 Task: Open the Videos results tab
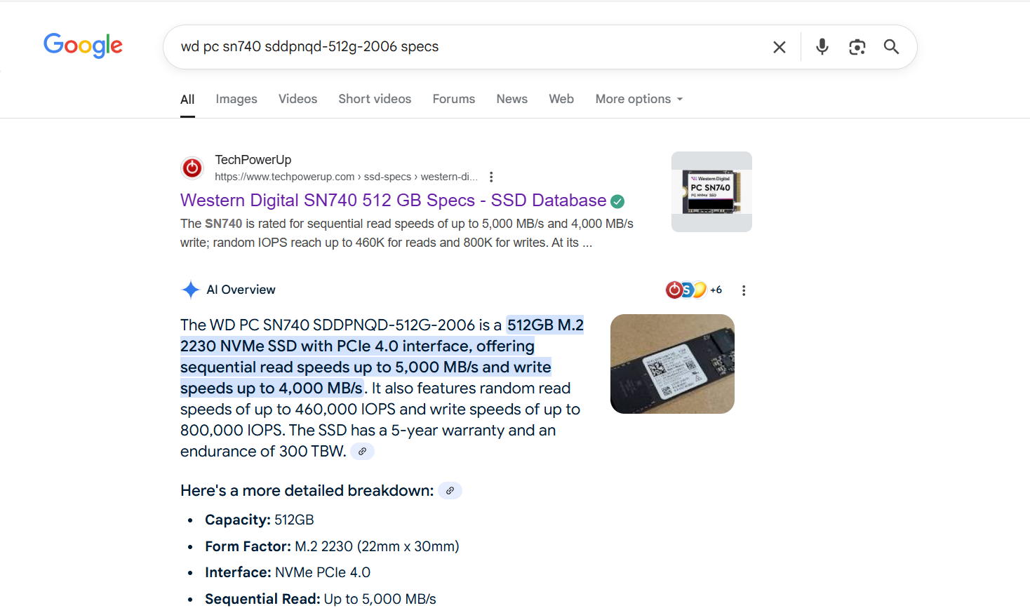point(297,99)
